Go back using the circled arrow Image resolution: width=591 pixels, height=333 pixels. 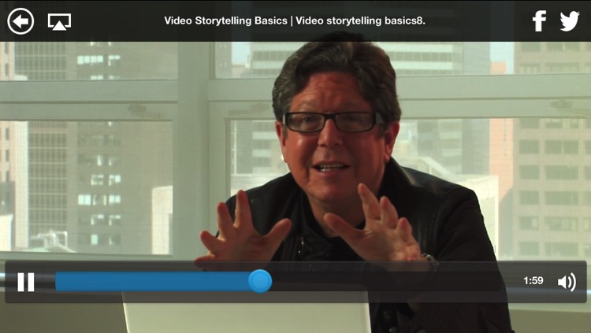20,21
